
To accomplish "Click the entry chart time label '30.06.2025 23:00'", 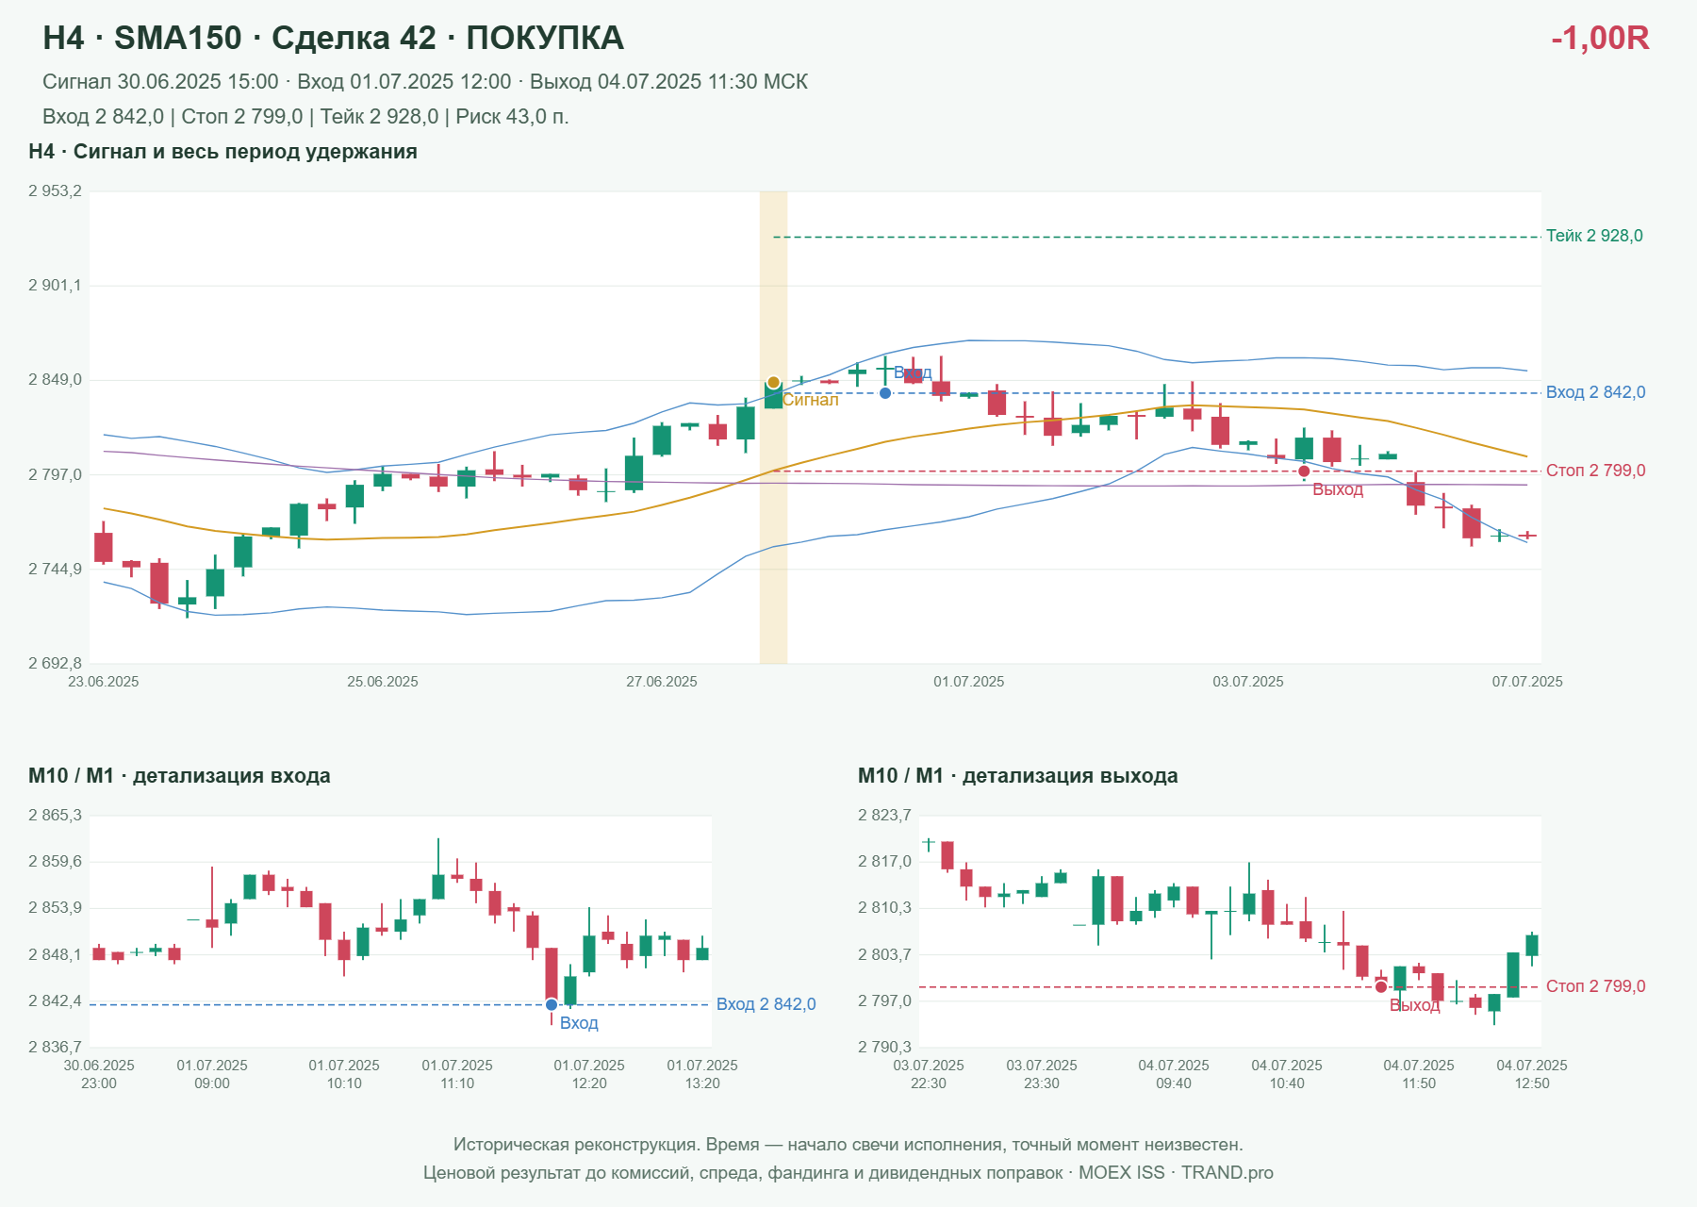I will [99, 1074].
